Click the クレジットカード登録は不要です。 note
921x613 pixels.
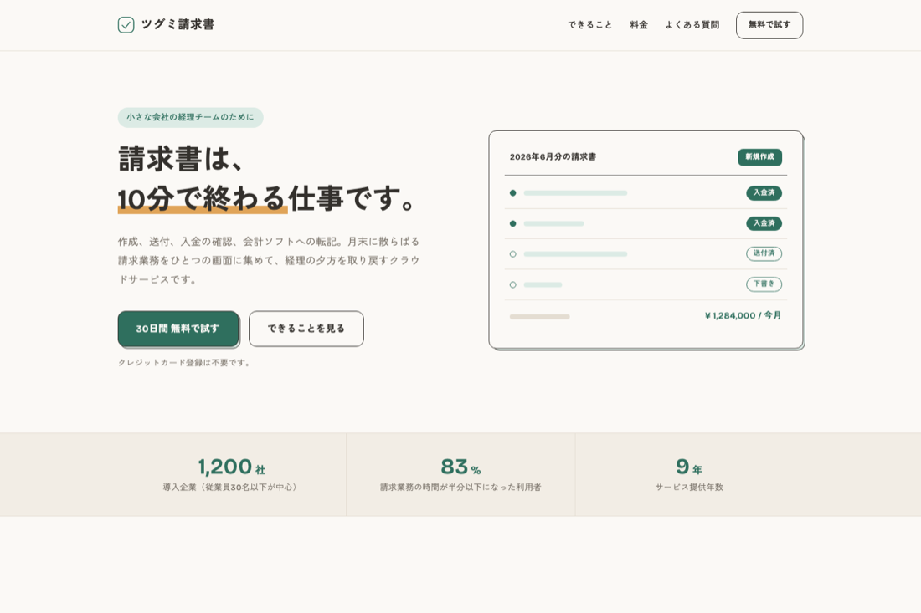[186, 363]
